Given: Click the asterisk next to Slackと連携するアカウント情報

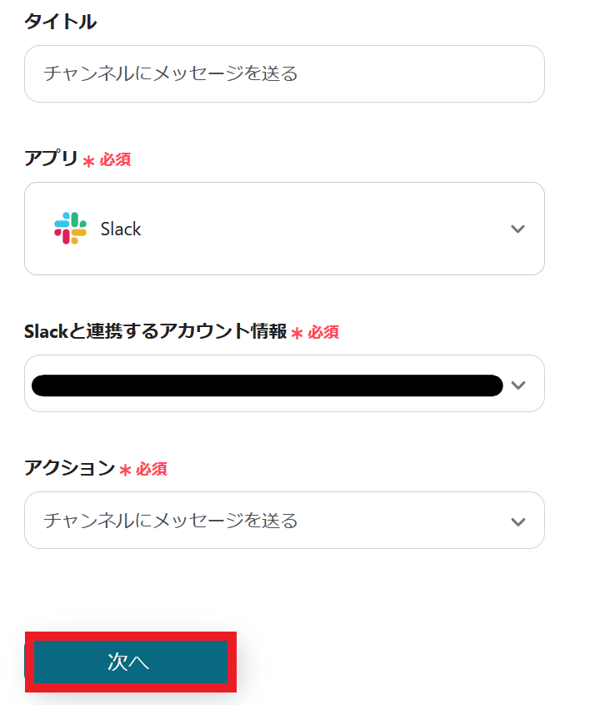Looking at the screenshot, I should point(297,333).
